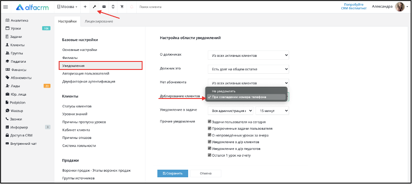The height and width of the screenshot is (184, 412).
Task: Open the Москва branch selector
Action: tap(67, 7)
